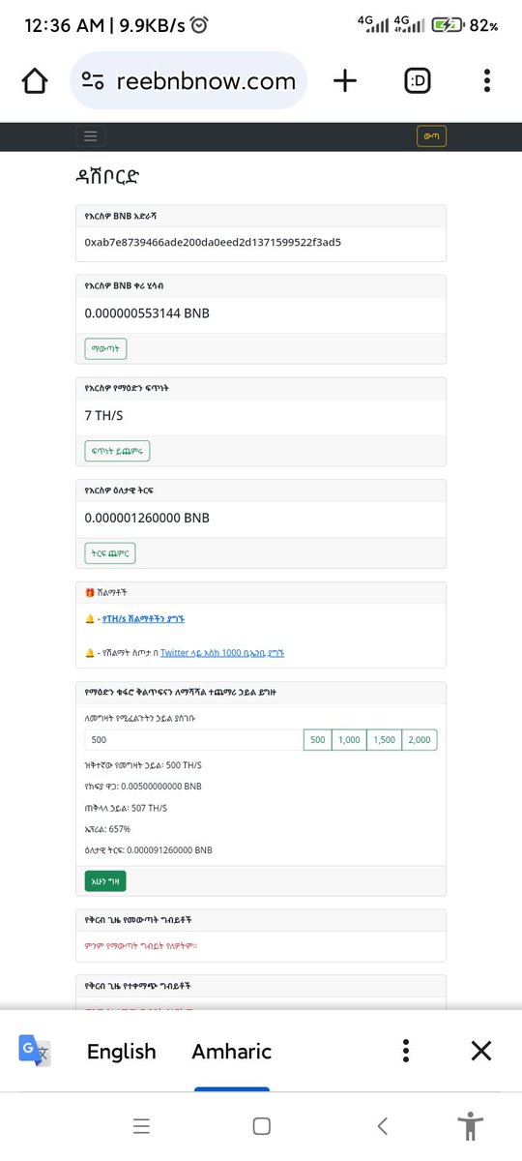The image size is (522, 1161).
Task: Tap Android recent apps navigation button
Action: tap(141, 1126)
